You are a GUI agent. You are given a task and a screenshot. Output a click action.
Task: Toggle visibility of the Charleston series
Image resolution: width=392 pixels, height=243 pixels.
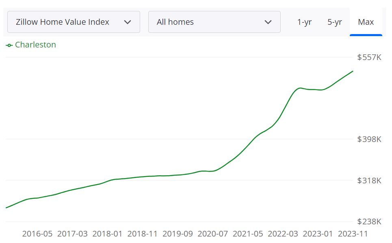tap(36, 45)
